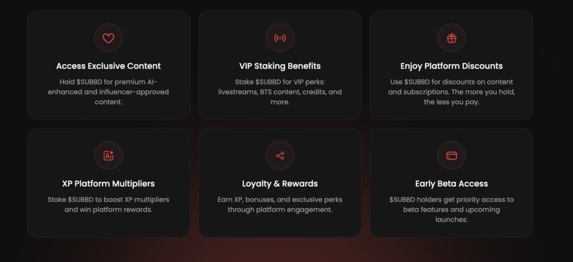The image size is (573, 262).
Task: Click the broadcast signal icon for VIP Staking
Action: tap(280, 38)
